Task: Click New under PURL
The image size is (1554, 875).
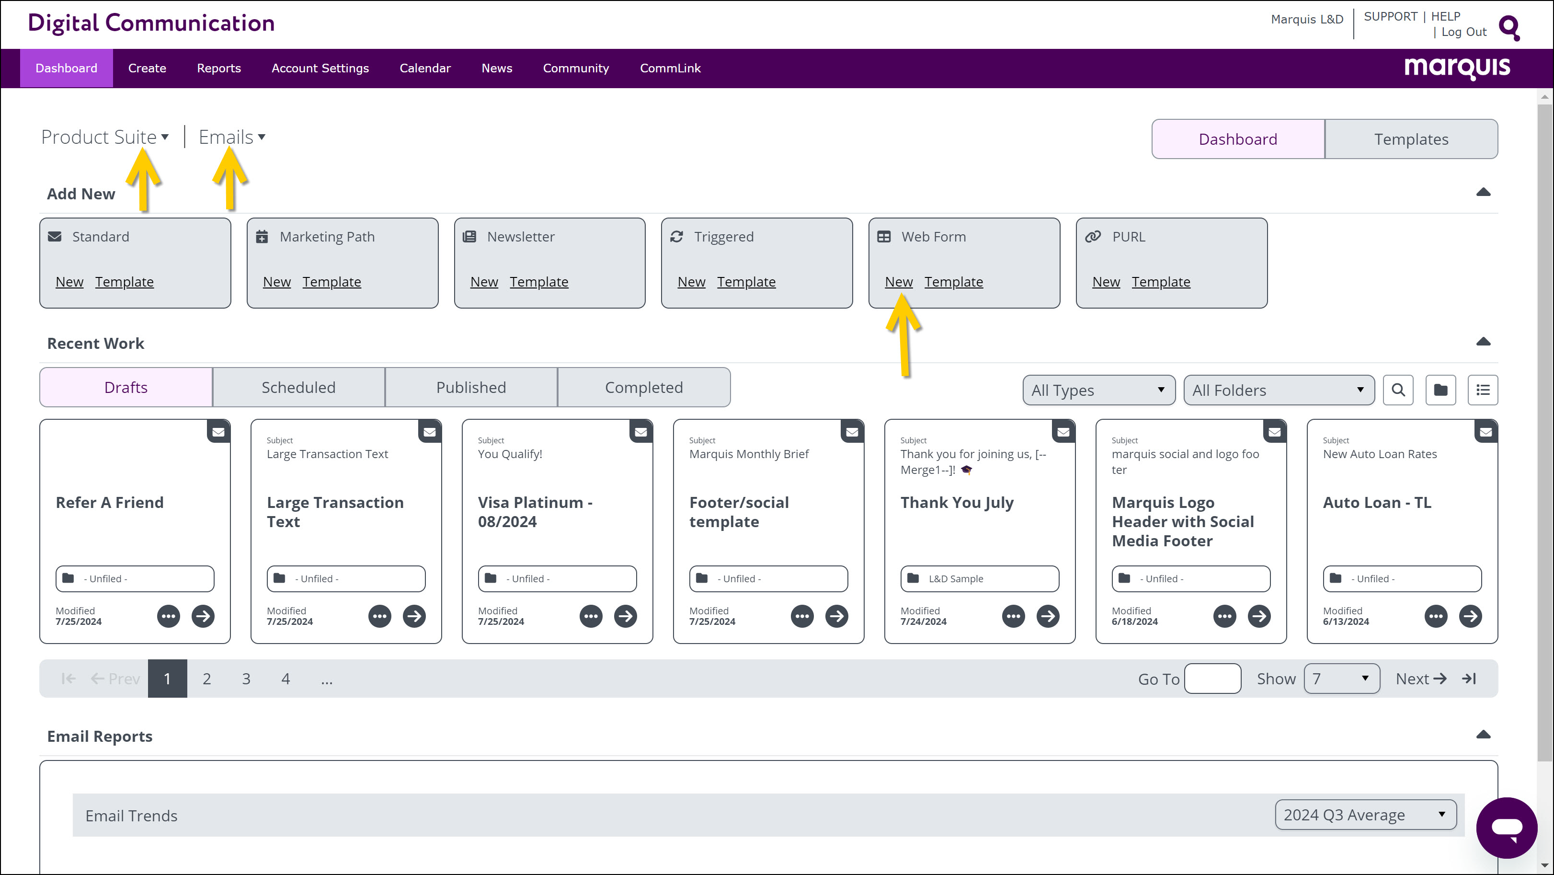Action: point(1106,282)
